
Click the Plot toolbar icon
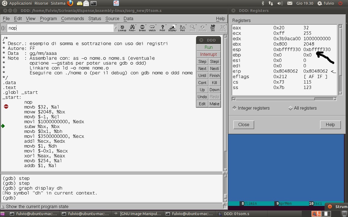pos(182,28)
